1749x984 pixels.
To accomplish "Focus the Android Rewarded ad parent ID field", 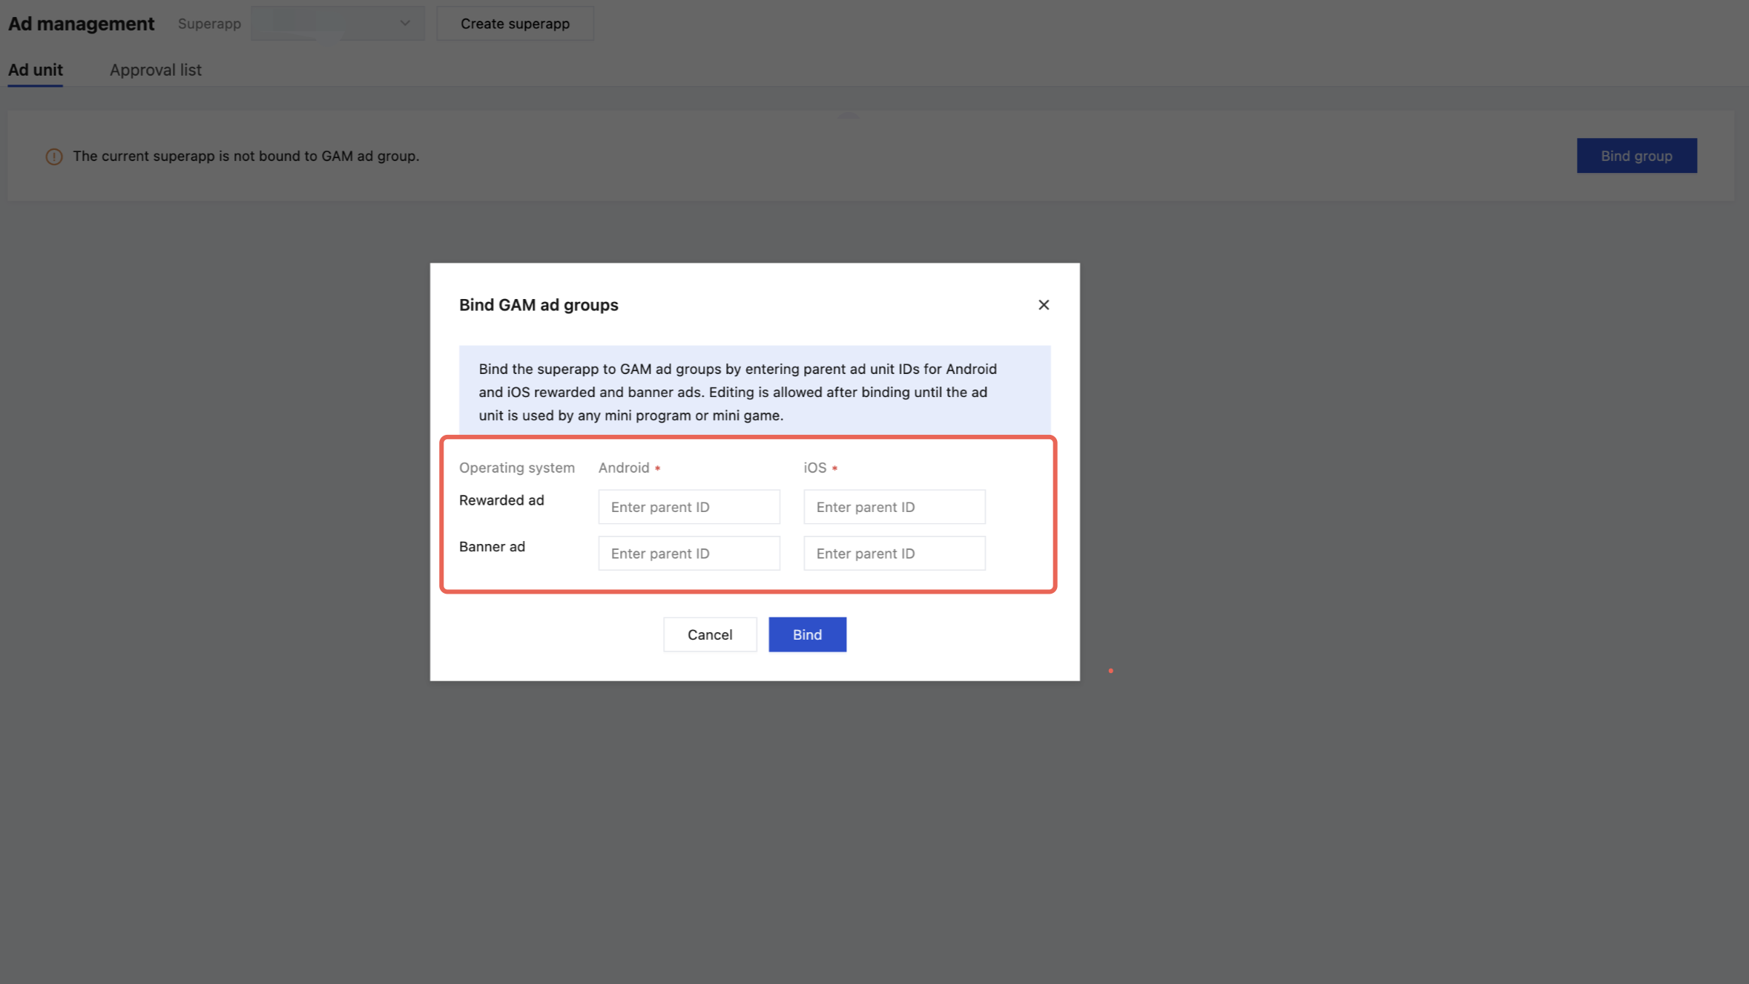I will point(688,507).
